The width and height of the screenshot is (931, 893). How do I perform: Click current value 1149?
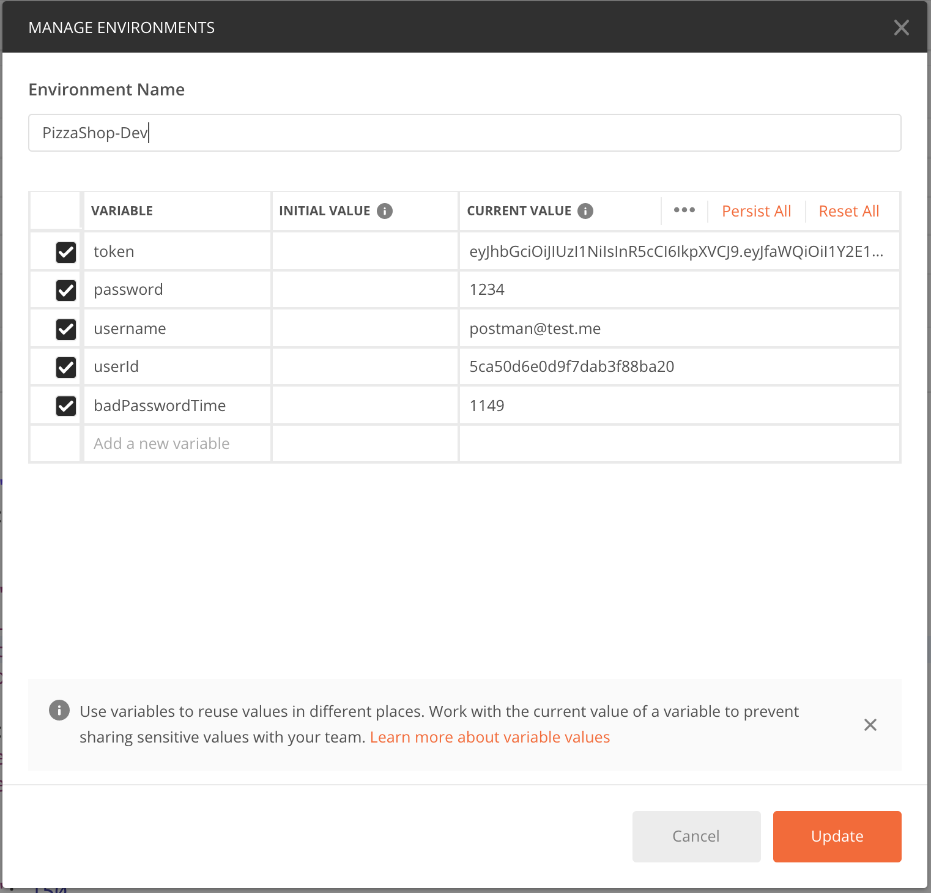coord(680,406)
